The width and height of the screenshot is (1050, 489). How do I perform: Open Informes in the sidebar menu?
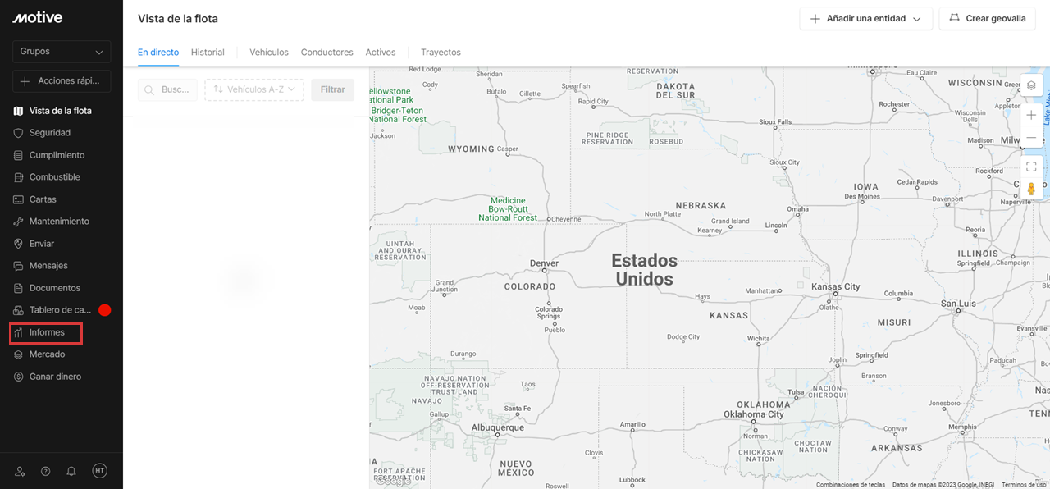47,332
